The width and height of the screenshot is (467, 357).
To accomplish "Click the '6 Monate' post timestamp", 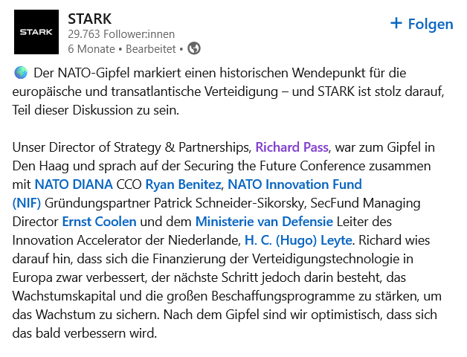I will (x=91, y=49).
